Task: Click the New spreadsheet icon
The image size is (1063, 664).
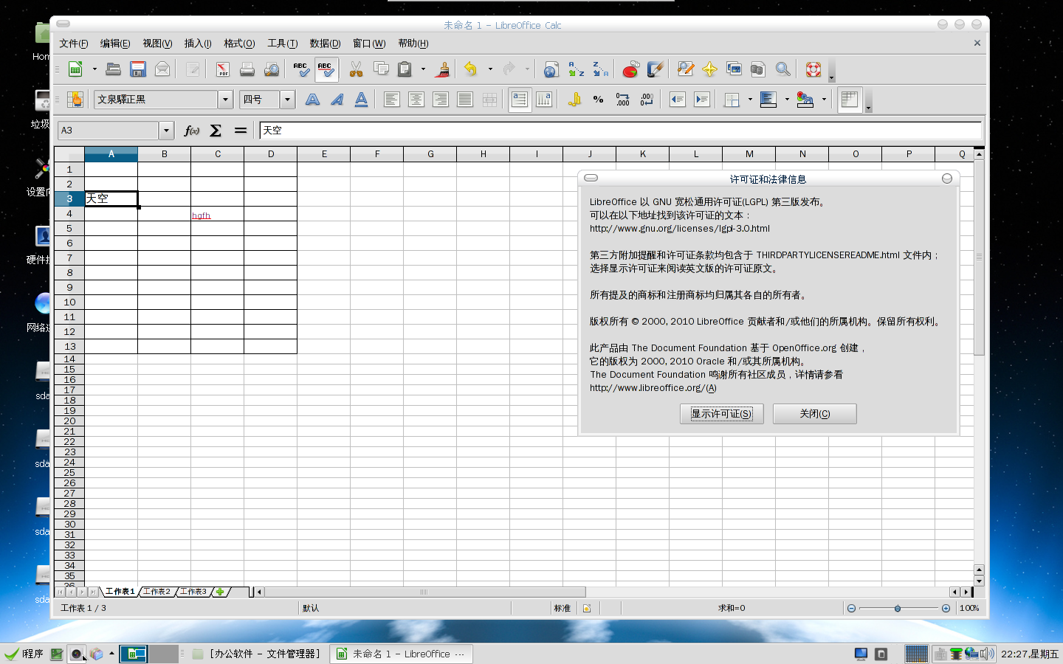Action: coord(75,69)
